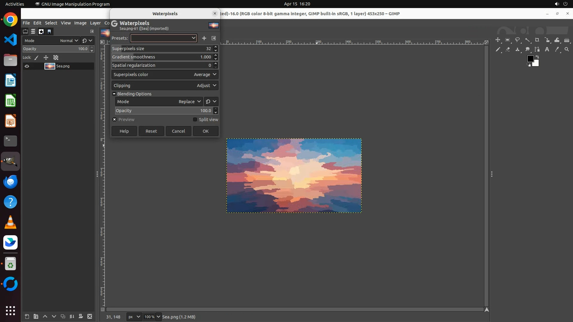Screen dimensions: 573x322
Task: Open the Select menu
Action: (x=51, y=23)
